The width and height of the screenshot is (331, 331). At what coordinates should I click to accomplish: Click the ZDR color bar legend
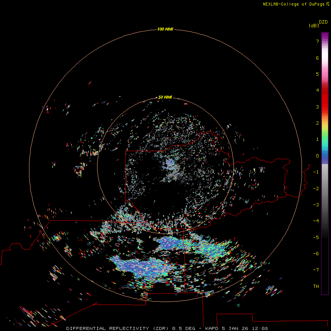tap(325, 163)
